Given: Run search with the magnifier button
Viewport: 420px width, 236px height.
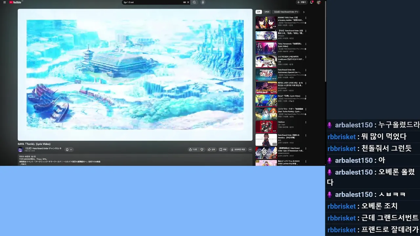Looking at the screenshot, I should click(194, 2).
